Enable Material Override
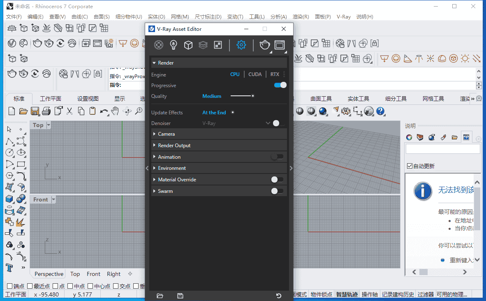The image size is (486, 301). coord(277,179)
